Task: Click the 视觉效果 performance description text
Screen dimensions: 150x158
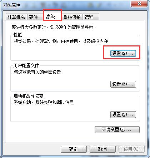Action: [61, 41]
